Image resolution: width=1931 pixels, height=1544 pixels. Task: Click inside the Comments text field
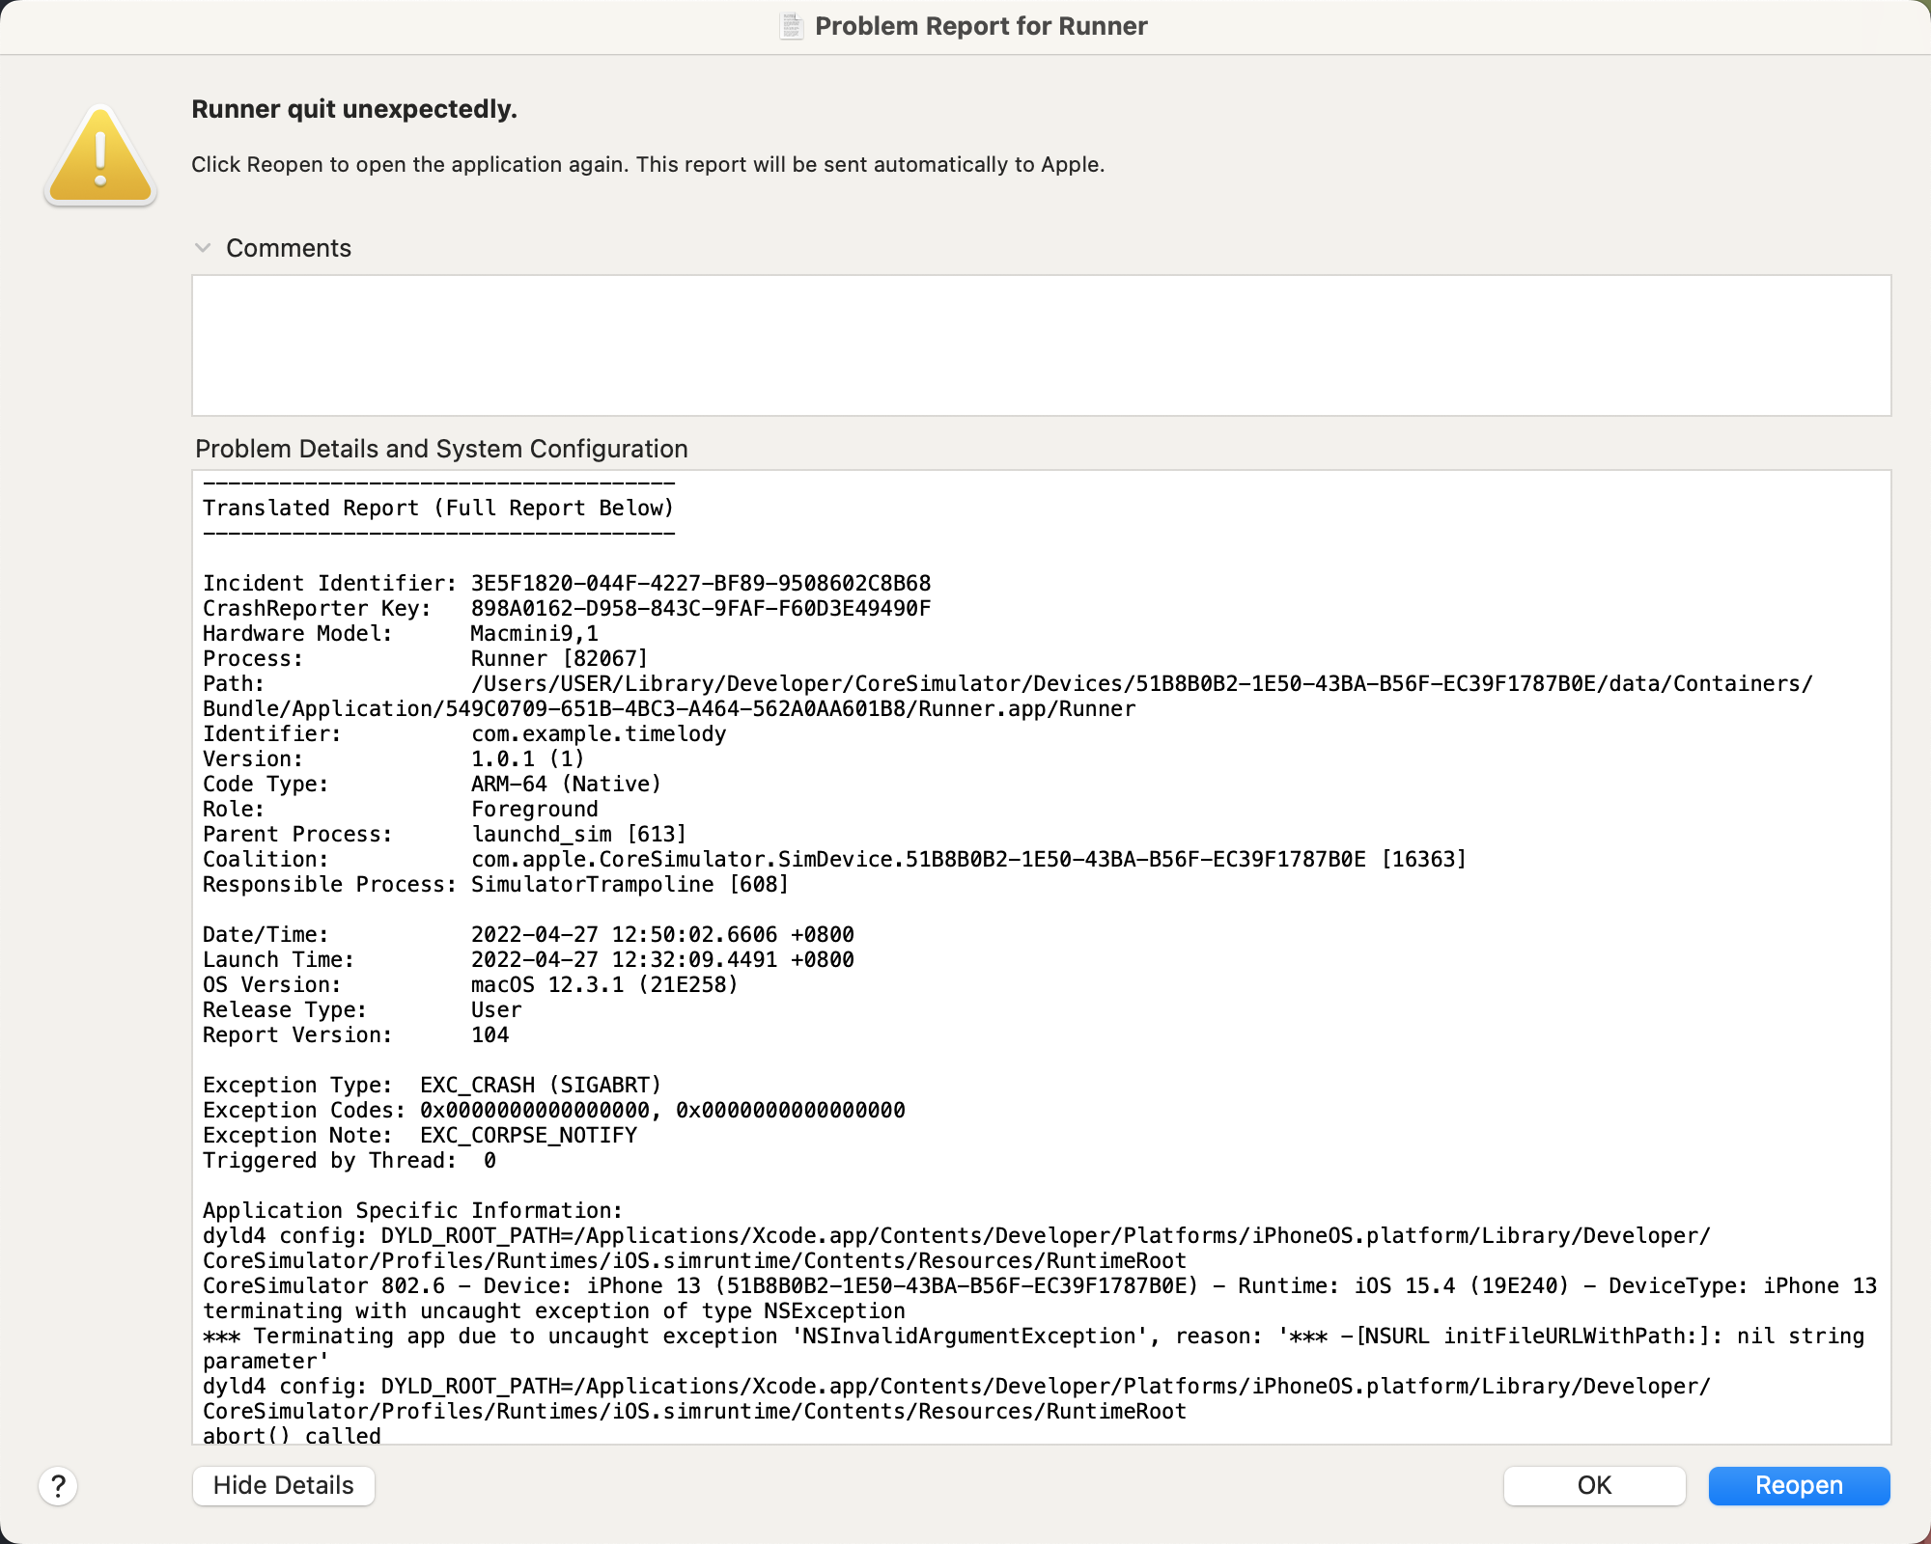[x=1041, y=345]
